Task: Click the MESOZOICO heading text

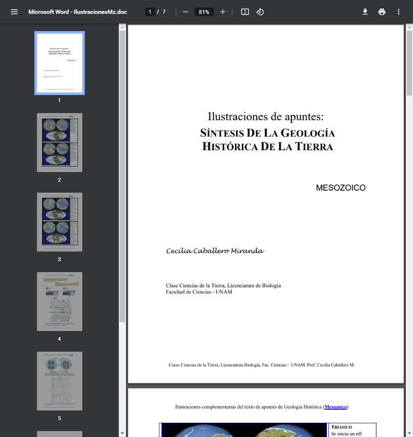Action: [x=340, y=188]
